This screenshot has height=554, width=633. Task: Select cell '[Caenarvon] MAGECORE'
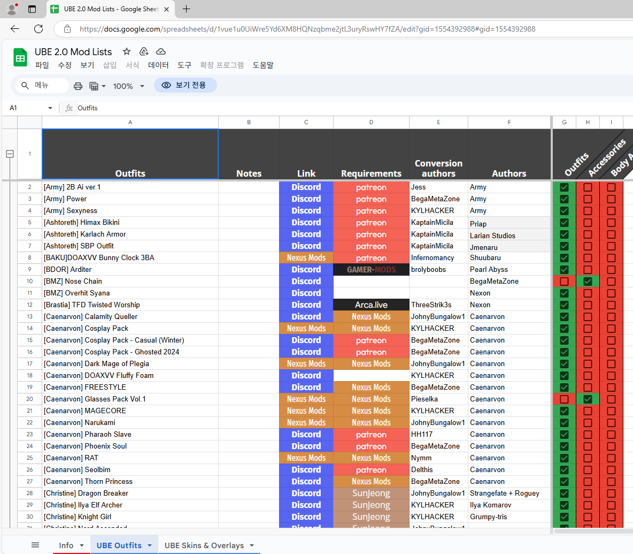pyautogui.click(x=130, y=411)
